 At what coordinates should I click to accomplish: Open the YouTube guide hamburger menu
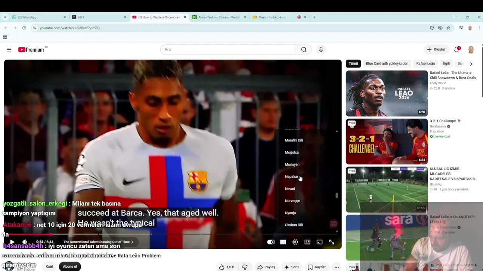click(9, 50)
